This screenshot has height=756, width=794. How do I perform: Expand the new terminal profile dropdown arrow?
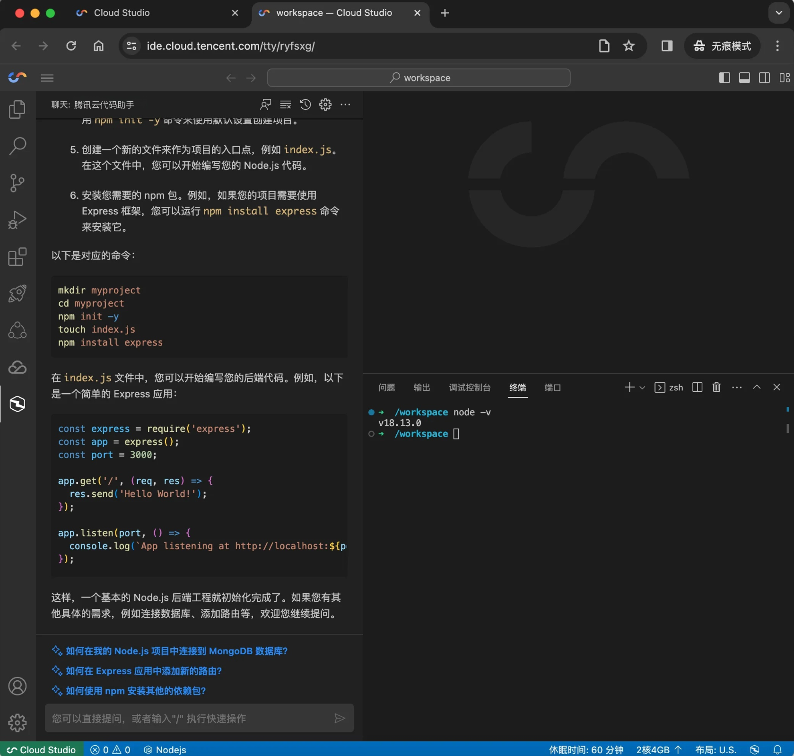click(642, 387)
